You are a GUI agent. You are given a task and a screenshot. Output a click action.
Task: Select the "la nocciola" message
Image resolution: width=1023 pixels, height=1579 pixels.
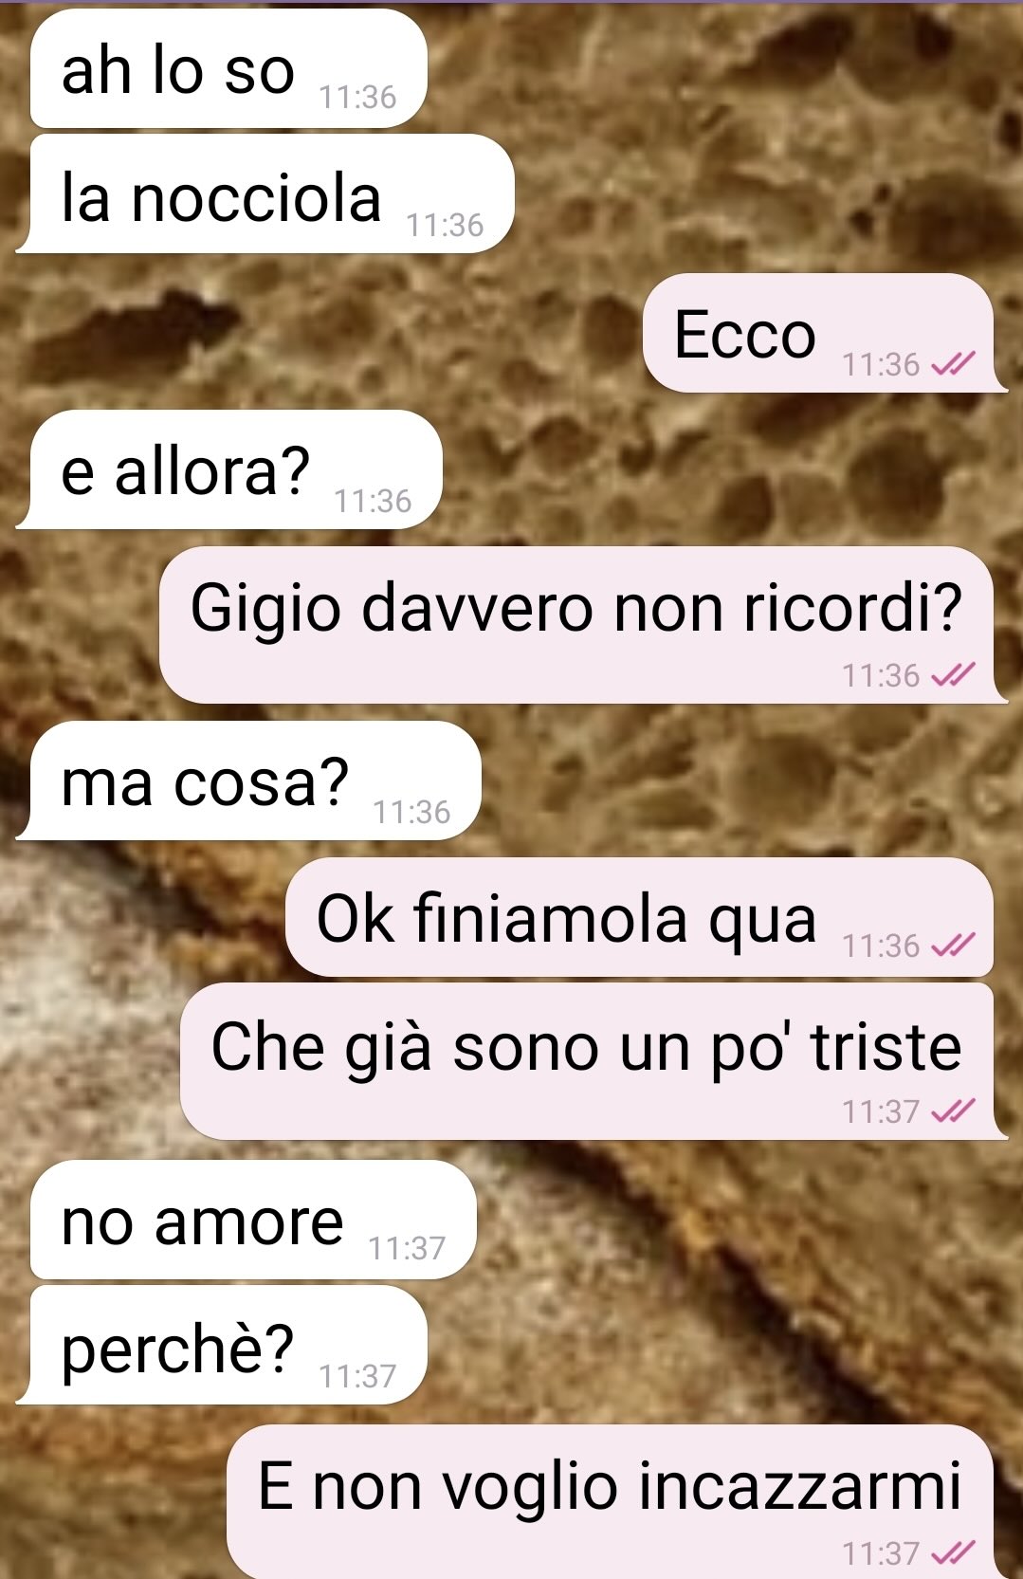(265, 194)
